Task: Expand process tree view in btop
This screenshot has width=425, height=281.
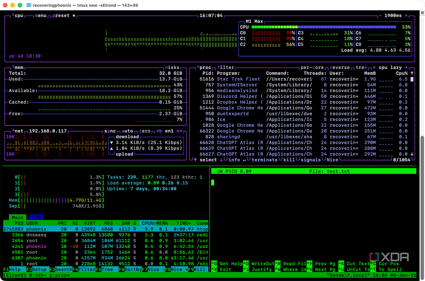Action: pyautogui.click(x=361, y=67)
